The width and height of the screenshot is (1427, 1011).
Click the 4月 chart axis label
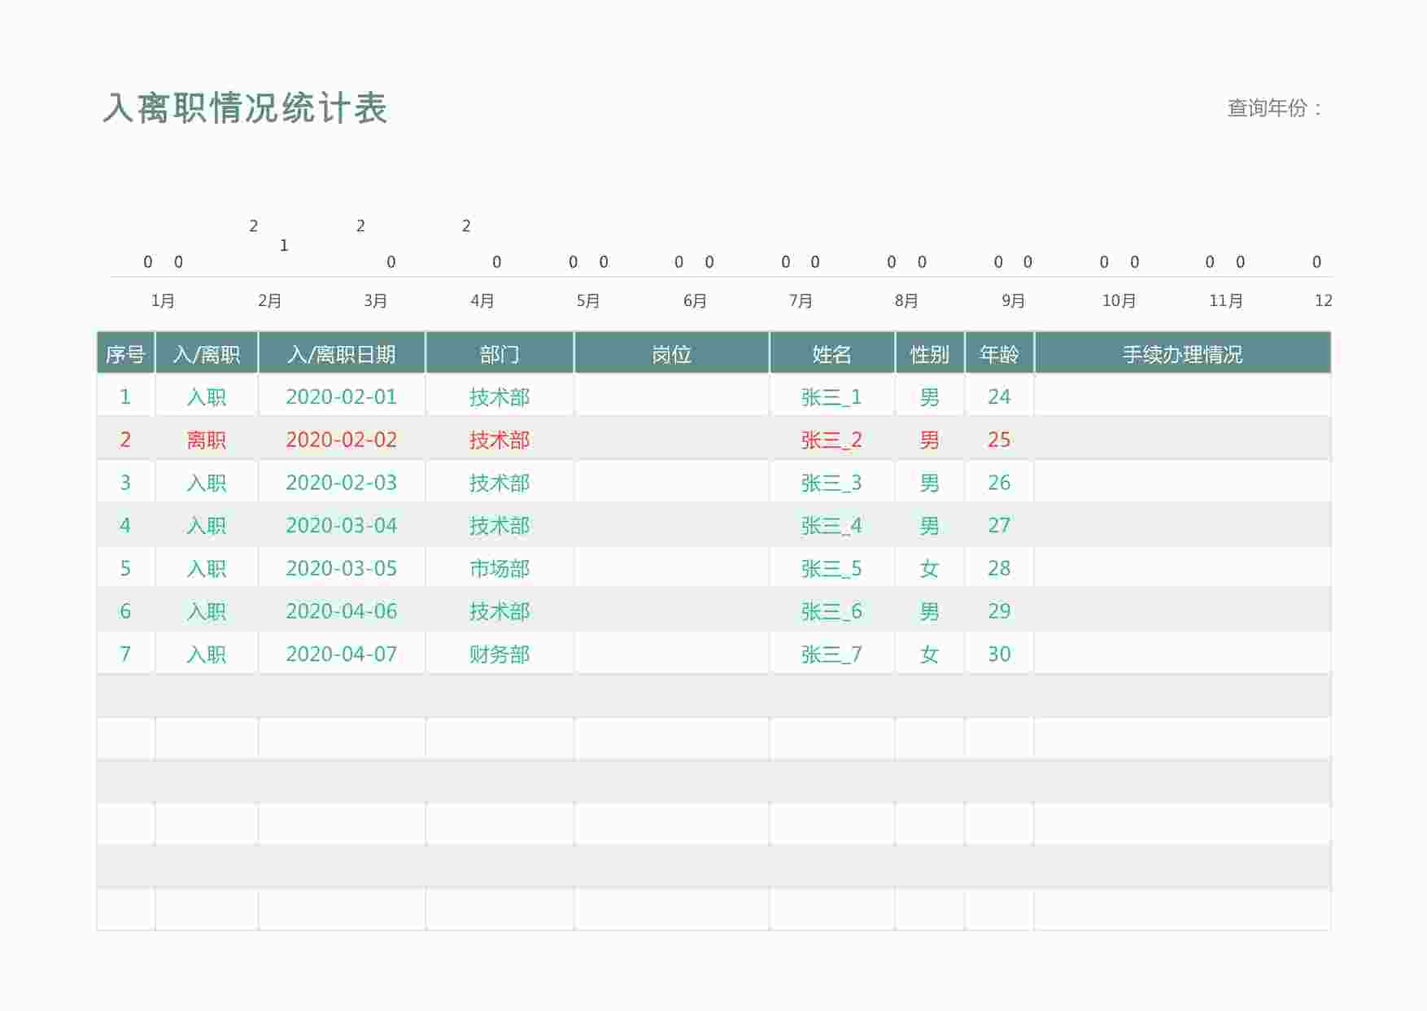pos(482,300)
